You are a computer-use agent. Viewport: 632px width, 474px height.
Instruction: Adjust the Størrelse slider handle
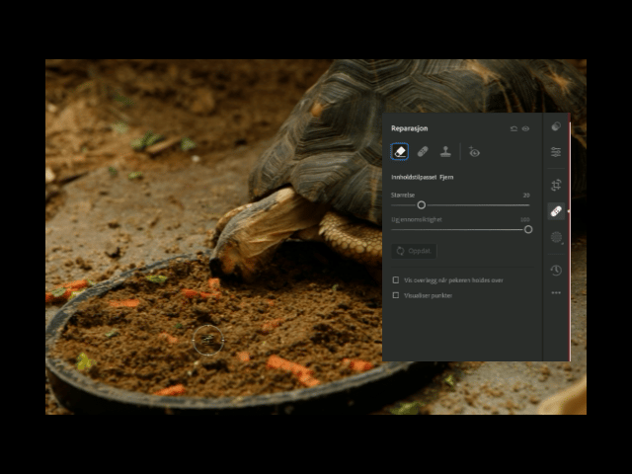coord(422,205)
